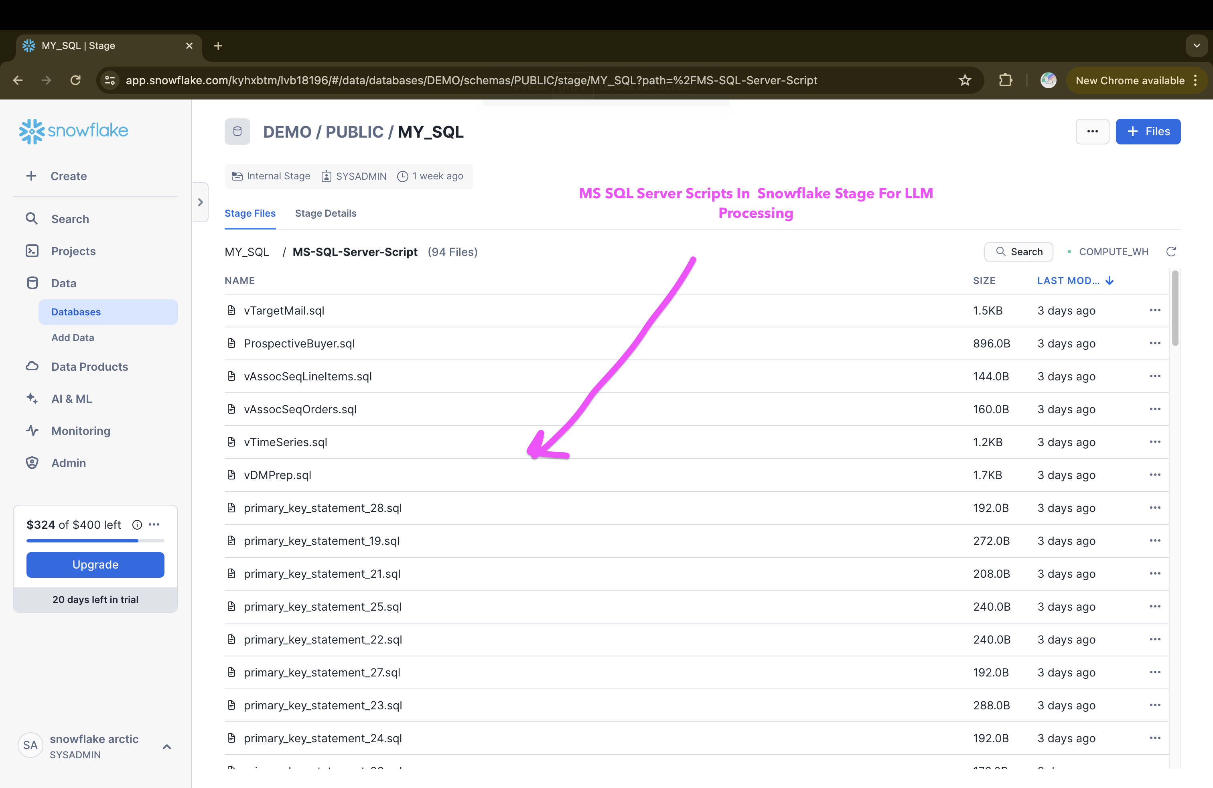The image size is (1213, 788).
Task: Switch to the Stage Details tab
Action: [x=325, y=213]
